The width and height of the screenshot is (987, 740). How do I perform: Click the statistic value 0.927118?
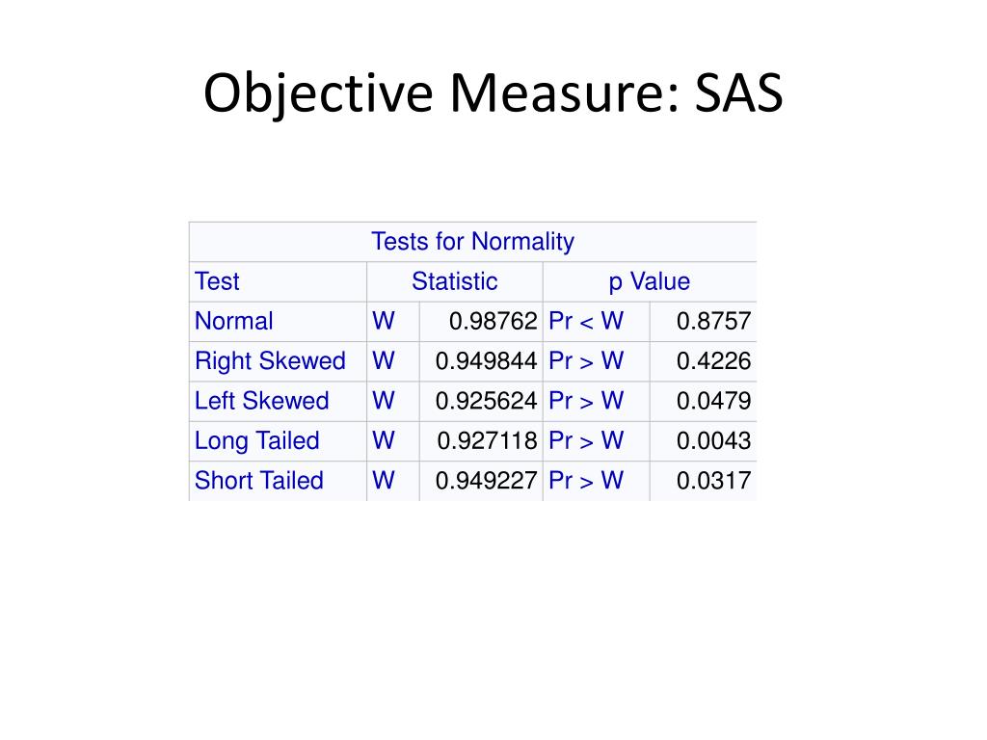click(x=487, y=440)
